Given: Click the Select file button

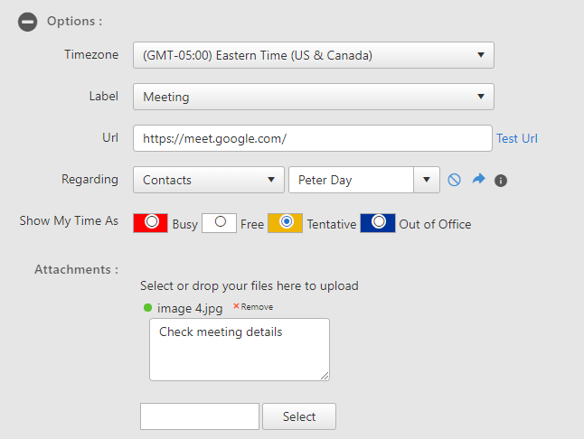Looking at the screenshot, I should coord(299,416).
